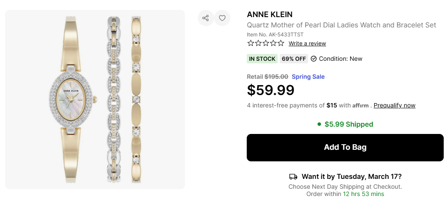The image size is (448, 205).
Task: Click the $59.99 price
Action: (x=271, y=90)
